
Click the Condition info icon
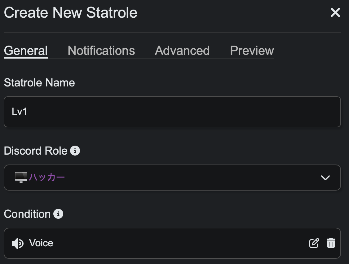[58, 214]
